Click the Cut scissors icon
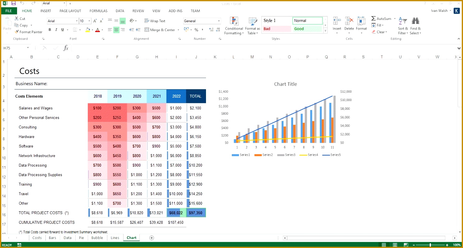Image resolution: width=463 pixels, height=248 pixels. [x=16, y=19]
